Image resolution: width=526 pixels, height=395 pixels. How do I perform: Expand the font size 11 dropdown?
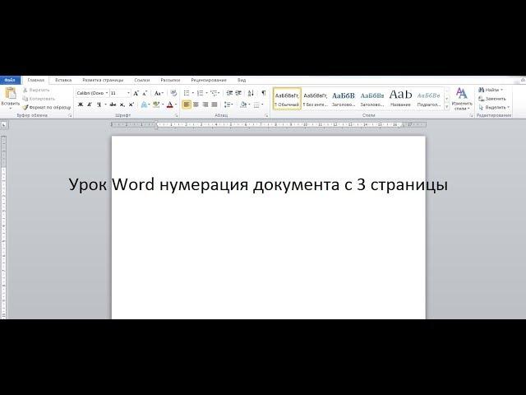point(128,93)
